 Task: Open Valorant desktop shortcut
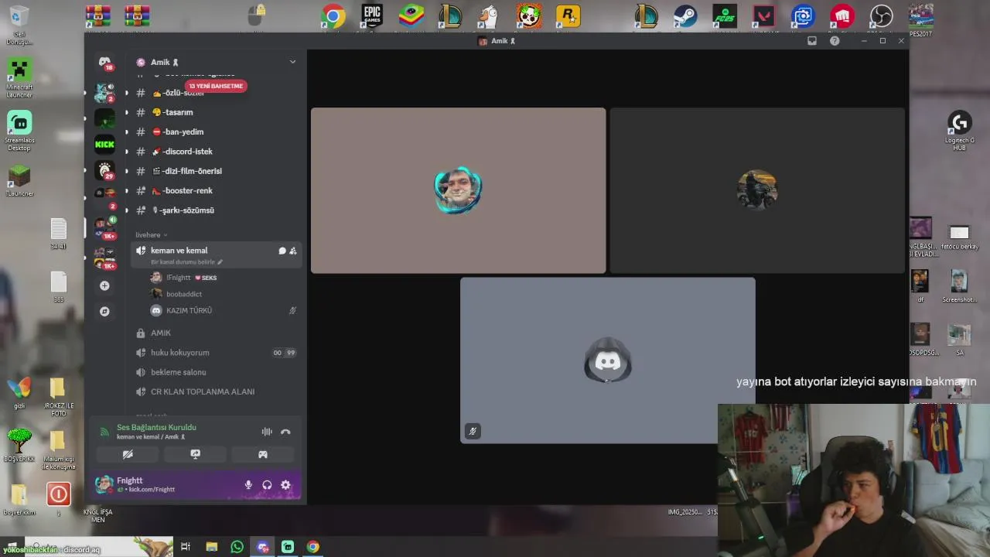pos(764,16)
